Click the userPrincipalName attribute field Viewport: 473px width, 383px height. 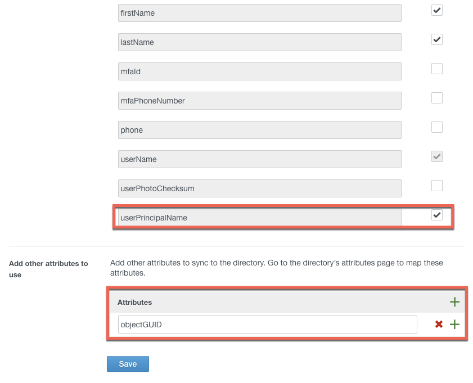coord(259,218)
